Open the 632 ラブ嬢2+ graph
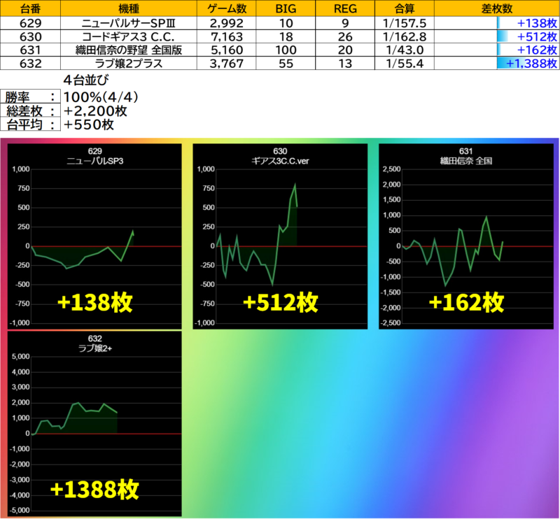The image size is (560, 519). tap(94, 424)
